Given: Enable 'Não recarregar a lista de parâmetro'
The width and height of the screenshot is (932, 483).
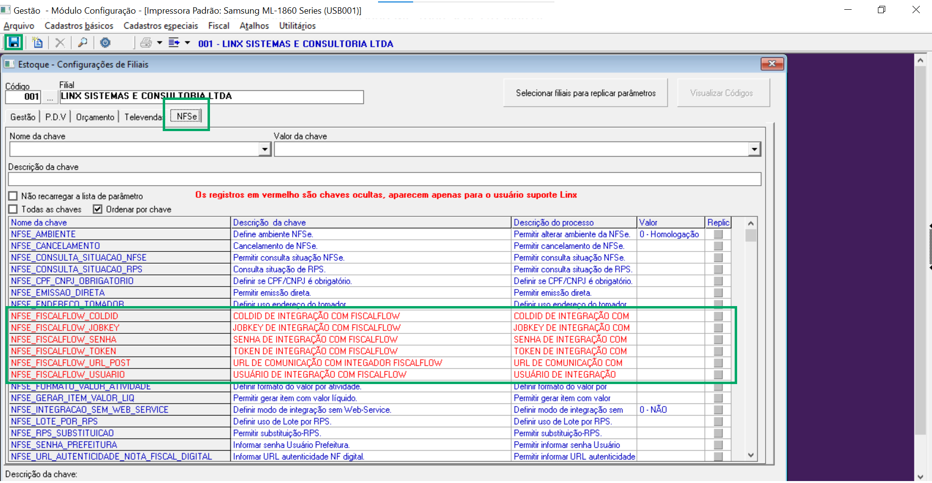Looking at the screenshot, I should point(13,196).
